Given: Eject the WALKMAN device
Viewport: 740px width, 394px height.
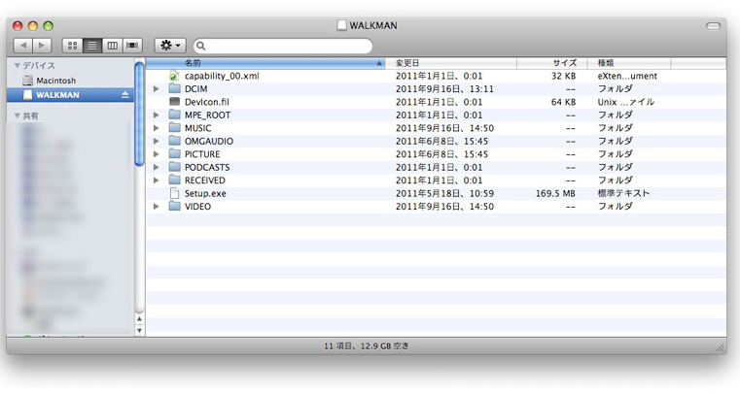Looking at the screenshot, I should click(125, 95).
